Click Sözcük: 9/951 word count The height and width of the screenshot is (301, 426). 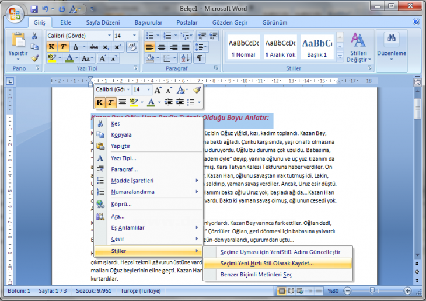pyautogui.click(x=94, y=291)
